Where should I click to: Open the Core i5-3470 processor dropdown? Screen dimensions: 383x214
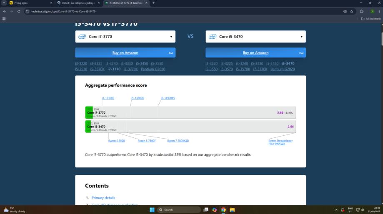pos(256,37)
